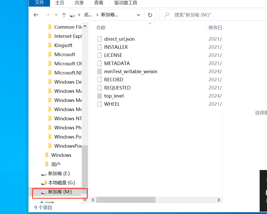Click the chevron after 此... in the breadcrumb
This screenshot has height=214, width=267.
(97, 15)
